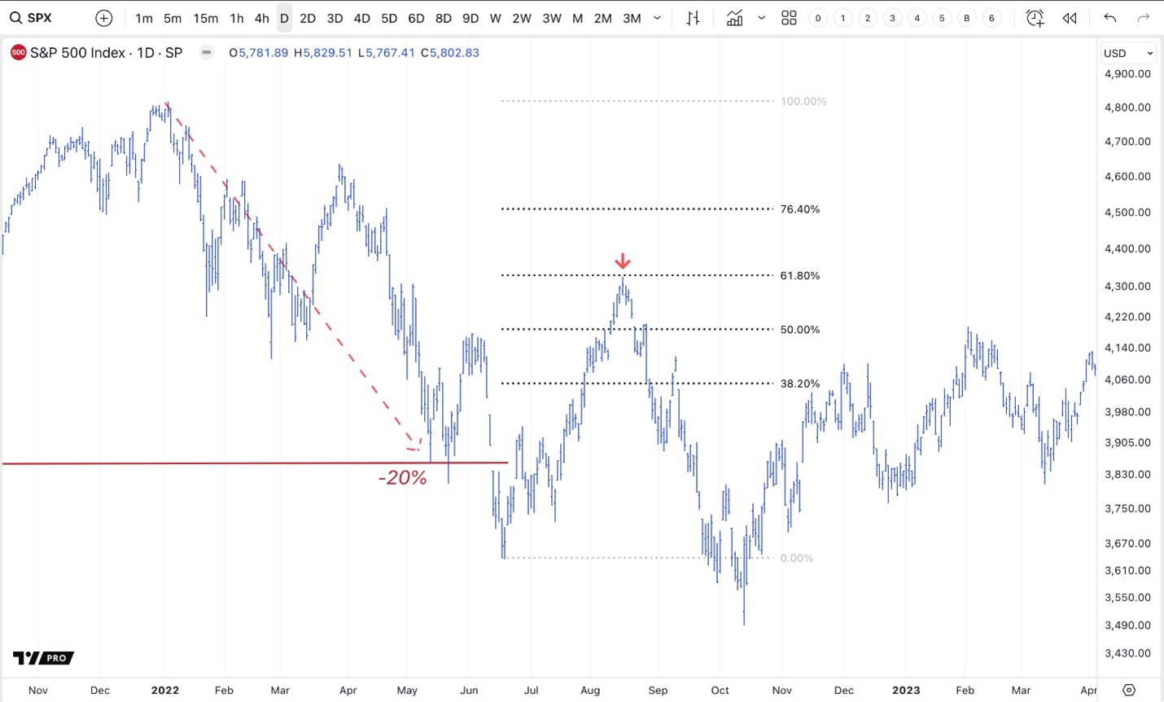Click the 38.20% Fibonacci level label
Screen dimensions: 1164x702
(800, 384)
